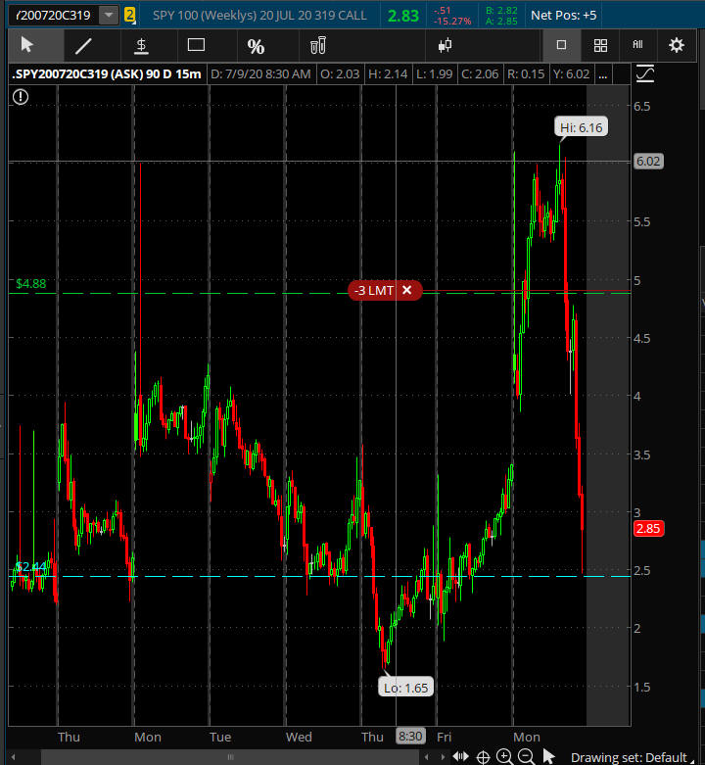Select the trendline drawing tool

[x=83, y=45]
